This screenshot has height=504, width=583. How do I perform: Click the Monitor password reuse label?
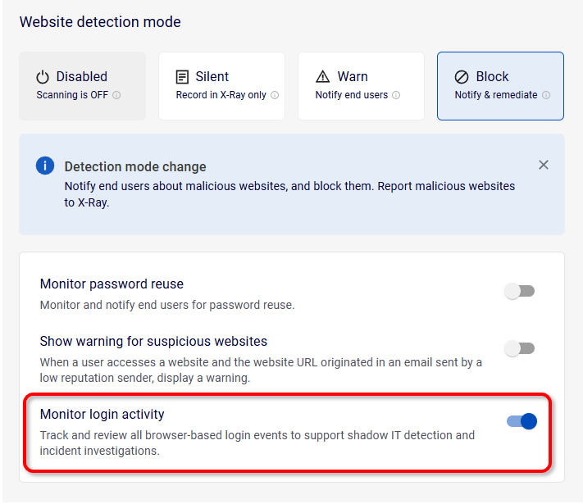click(x=112, y=284)
